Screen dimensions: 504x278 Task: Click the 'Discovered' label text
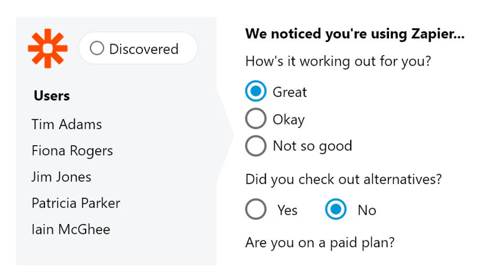[144, 49]
